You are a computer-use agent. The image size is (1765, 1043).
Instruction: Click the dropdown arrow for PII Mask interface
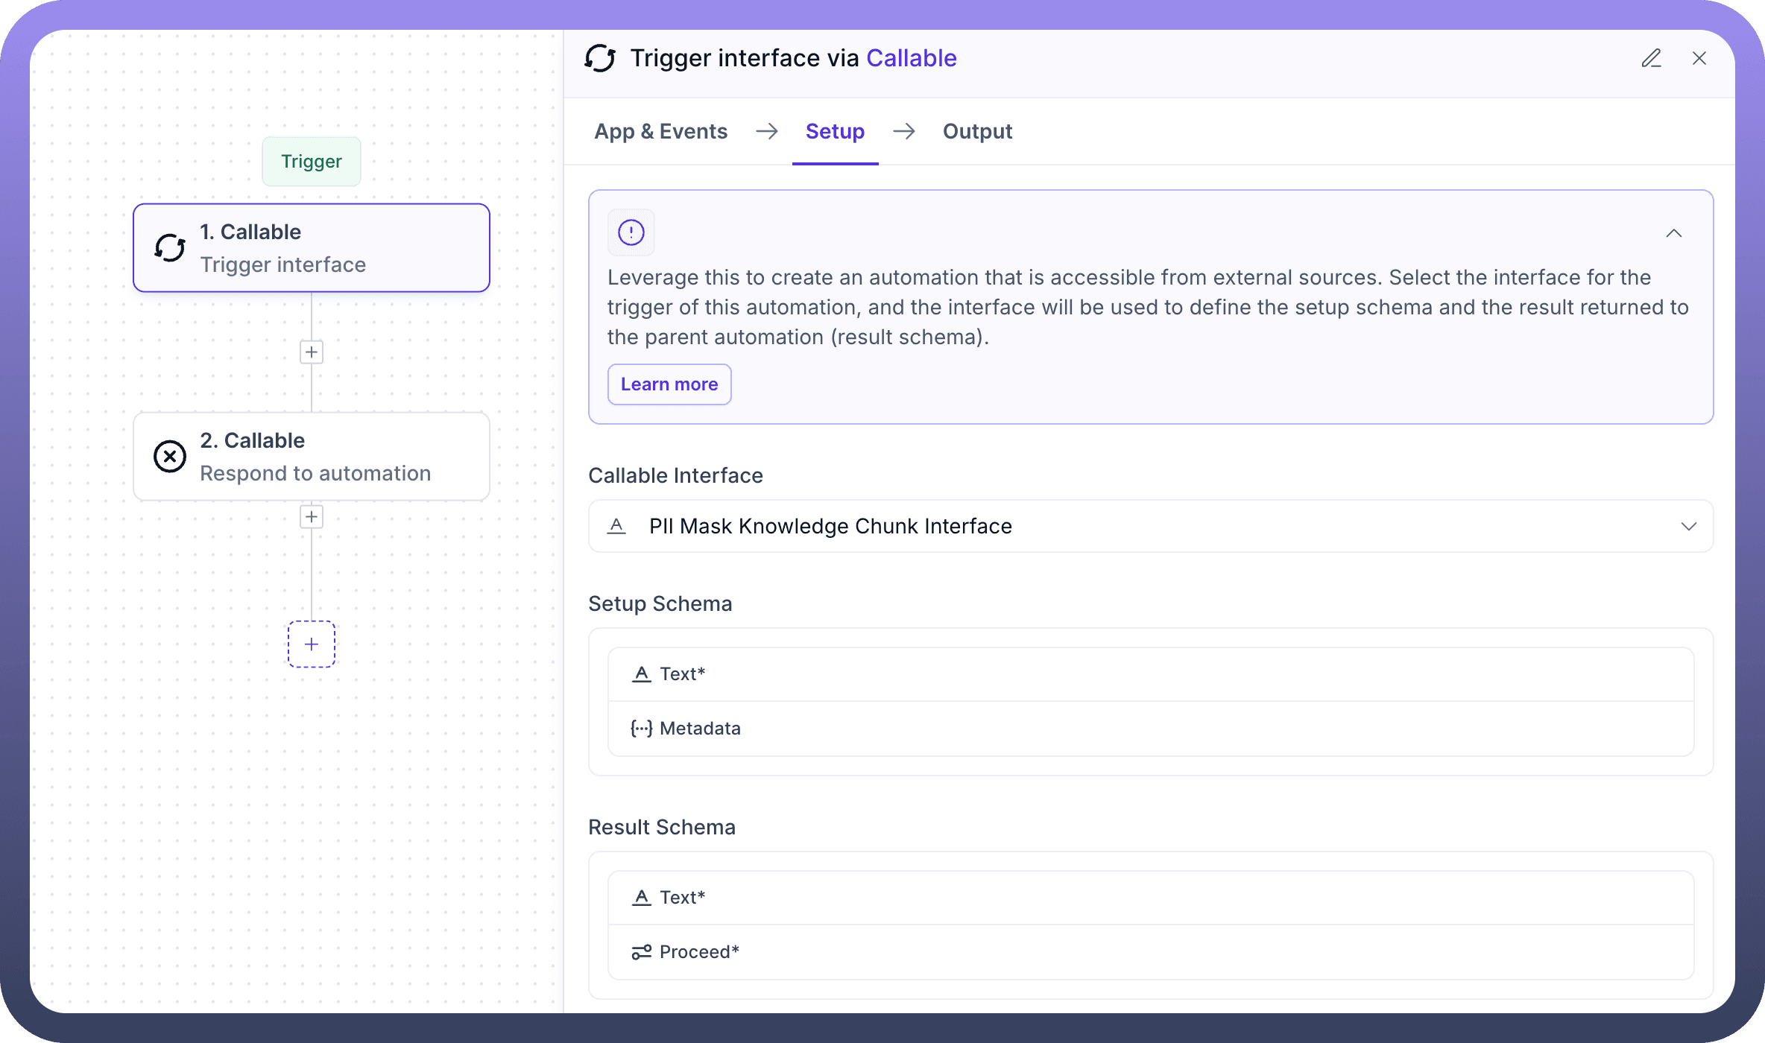[x=1688, y=526]
